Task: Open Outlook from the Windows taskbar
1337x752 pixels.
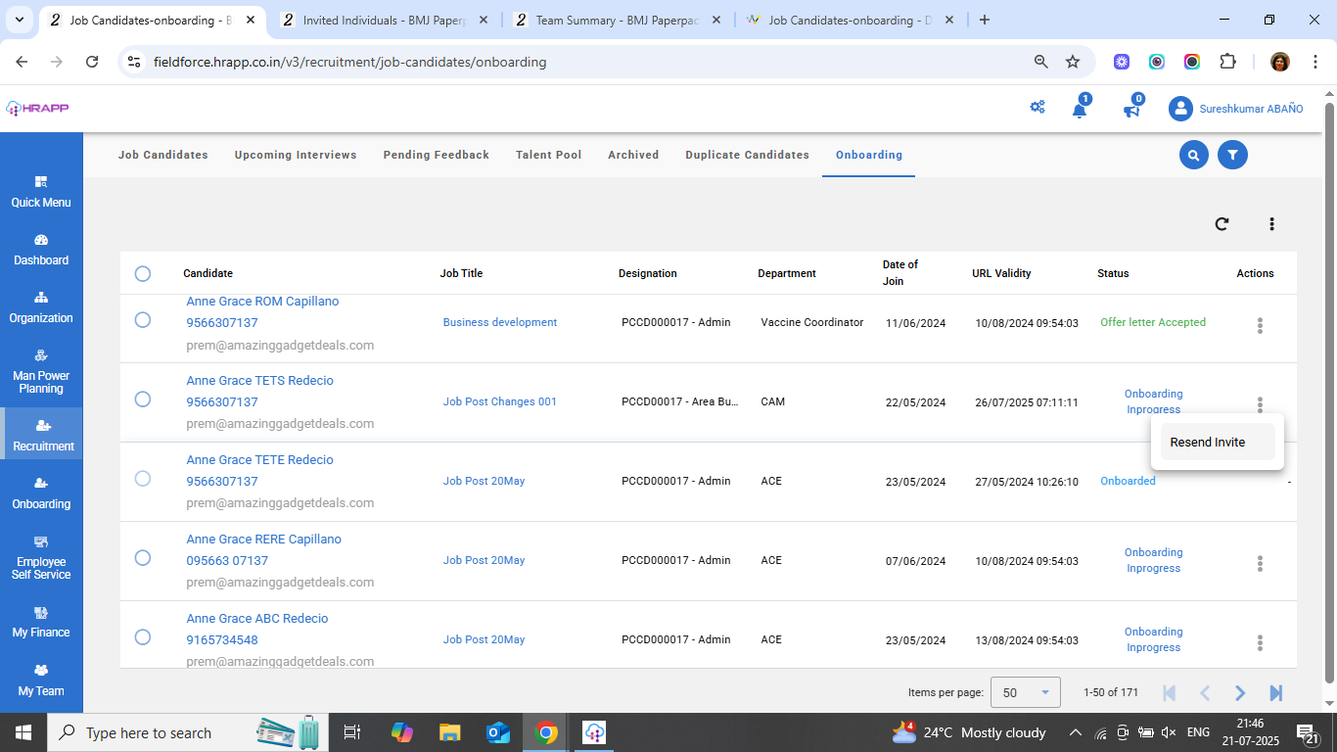Action: pyautogui.click(x=498, y=732)
